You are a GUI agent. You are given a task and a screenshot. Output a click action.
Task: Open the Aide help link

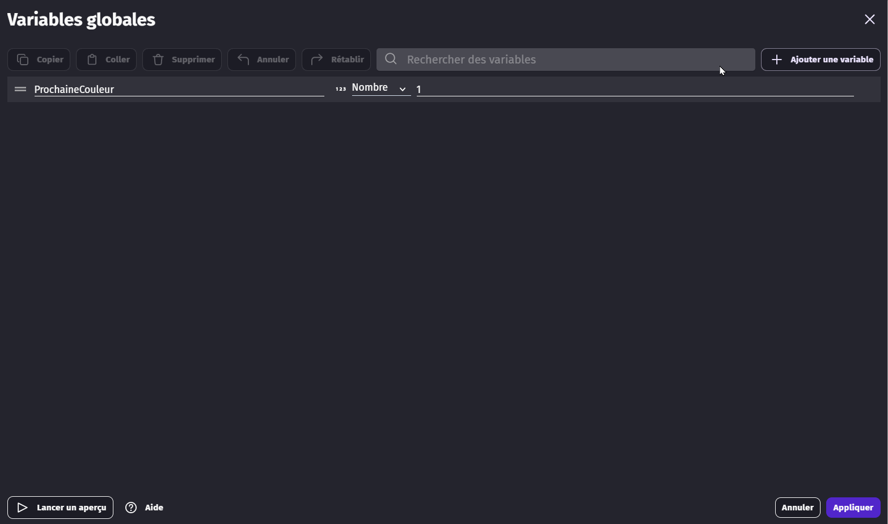pyautogui.click(x=154, y=508)
